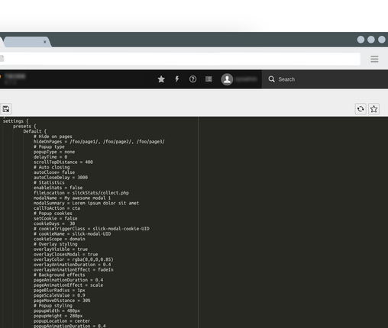Viewport: 388px width, 328px height.
Task: Click the 'delayTime = 0' line
Action: (x=50, y=157)
